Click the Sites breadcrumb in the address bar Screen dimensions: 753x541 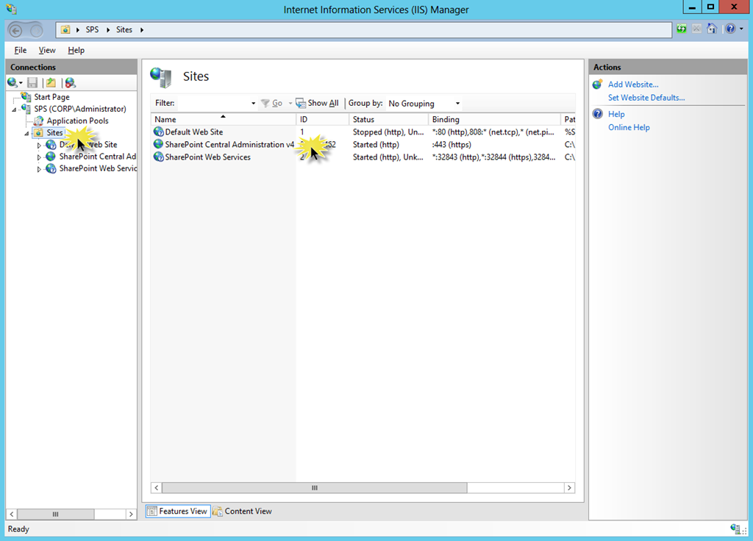pyautogui.click(x=124, y=29)
